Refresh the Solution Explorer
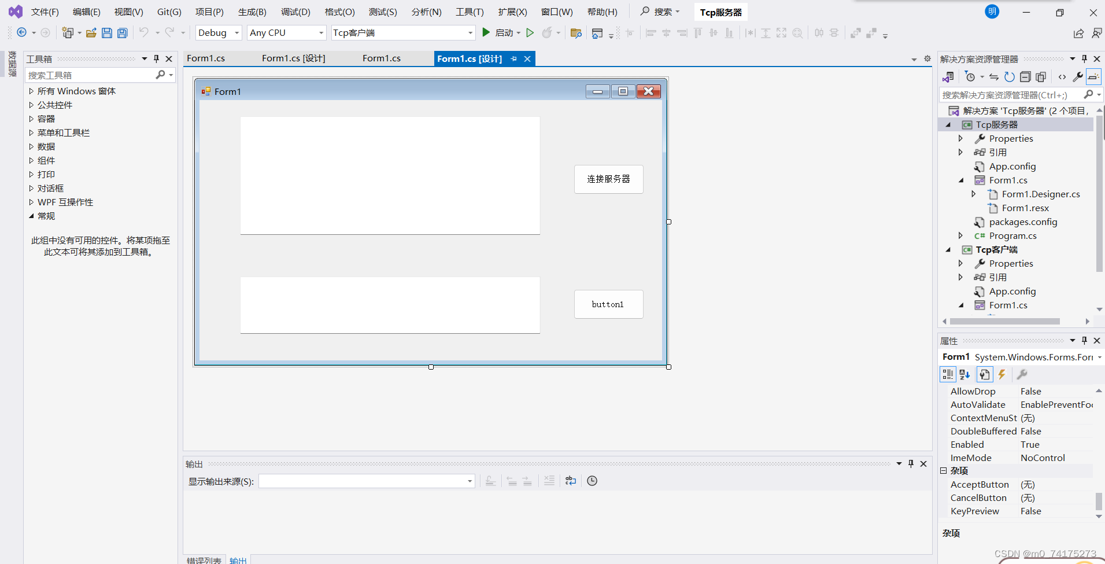Viewport: 1105px width, 564px height. (x=1010, y=76)
